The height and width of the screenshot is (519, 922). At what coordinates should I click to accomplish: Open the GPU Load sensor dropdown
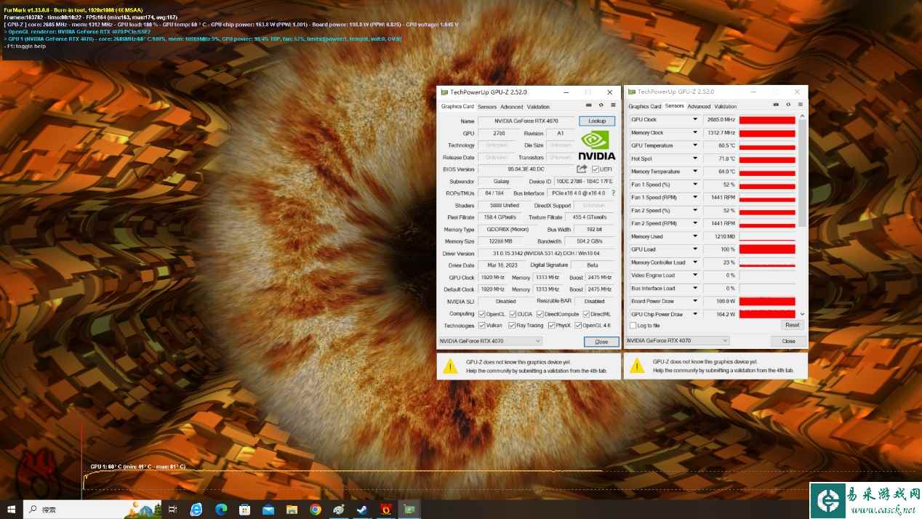[x=695, y=249]
